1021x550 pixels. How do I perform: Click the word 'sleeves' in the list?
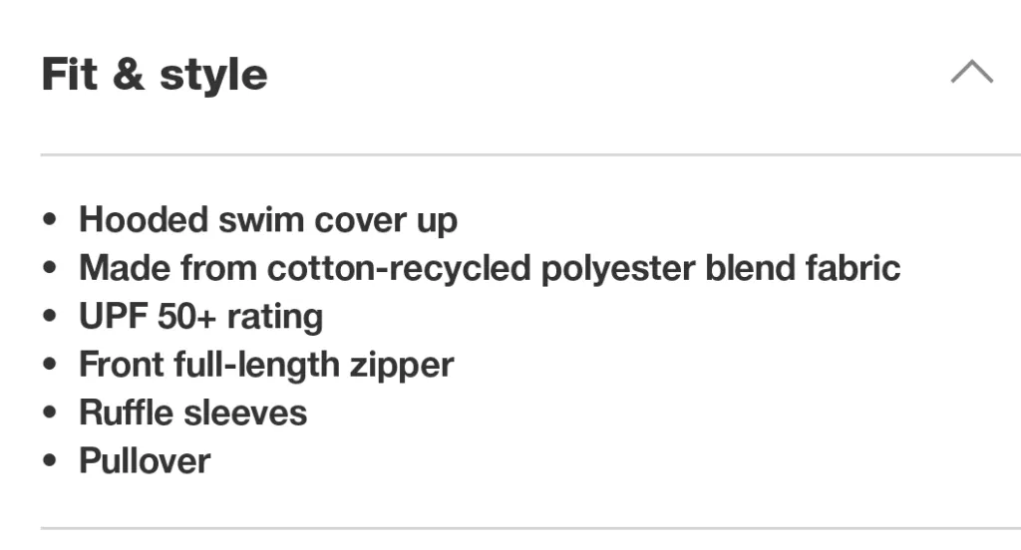(x=249, y=412)
